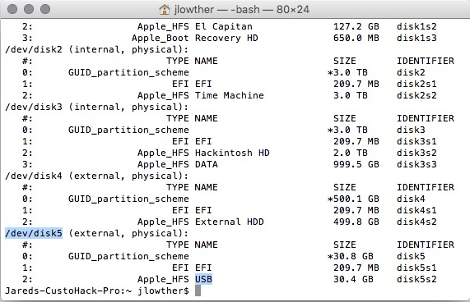Click the highlighted USB volume name
The height and width of the screenshot is (302, 470).
coord(203,279)
